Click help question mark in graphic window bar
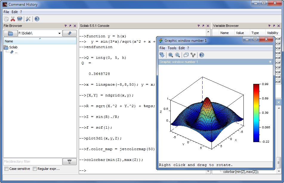This screenshot has height=183, width=284. 270,62
